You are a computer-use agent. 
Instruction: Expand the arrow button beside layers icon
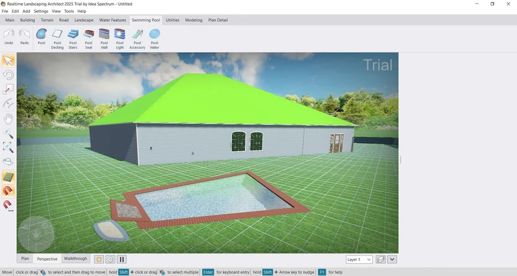tap(392, 259)
